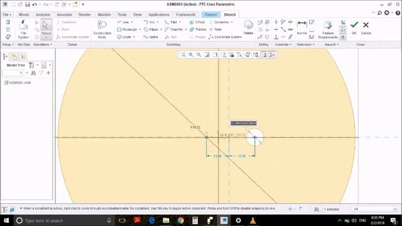Expand the Rectangle tool dropdown arrow
402x226 pixels.
point(140,30)
